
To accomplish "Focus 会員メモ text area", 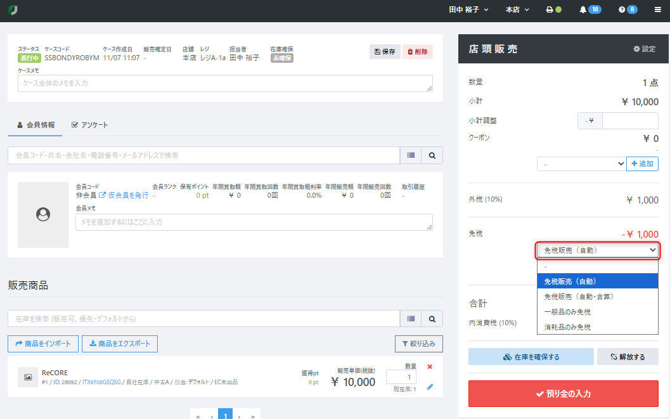I will 254,222.
